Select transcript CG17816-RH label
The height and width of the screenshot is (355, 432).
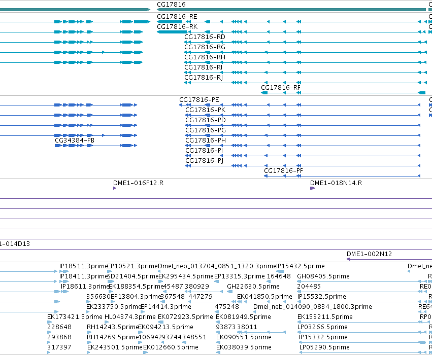point(205,57)
